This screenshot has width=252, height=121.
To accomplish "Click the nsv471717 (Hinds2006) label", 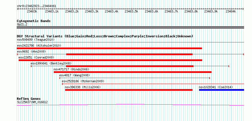I will [71, 69].
